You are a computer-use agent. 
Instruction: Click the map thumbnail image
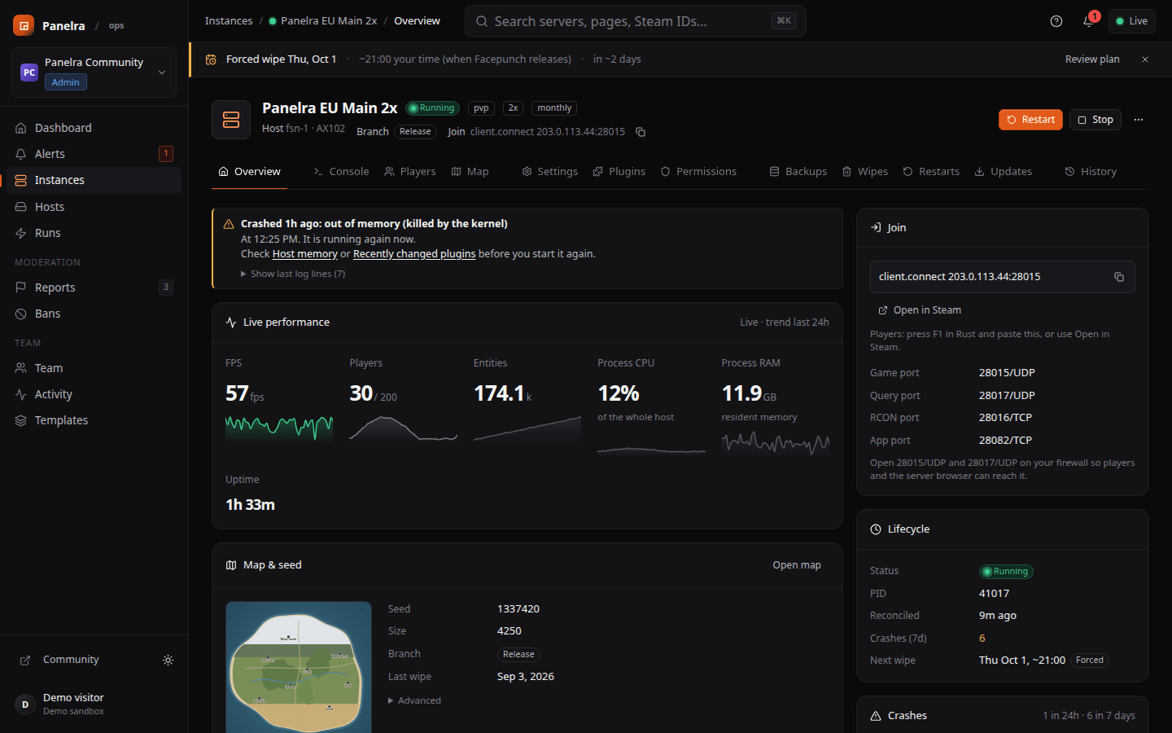point(299,667)
